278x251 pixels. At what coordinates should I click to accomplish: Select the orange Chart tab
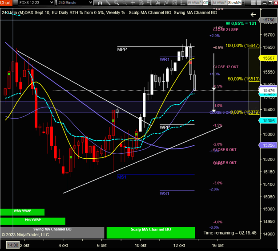tap(6, 3)
